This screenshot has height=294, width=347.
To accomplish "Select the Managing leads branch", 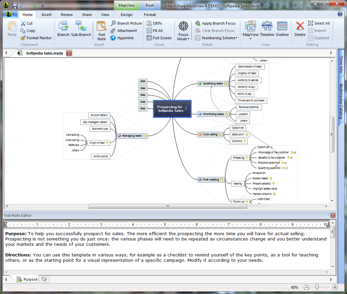I will tap(132, 136).
